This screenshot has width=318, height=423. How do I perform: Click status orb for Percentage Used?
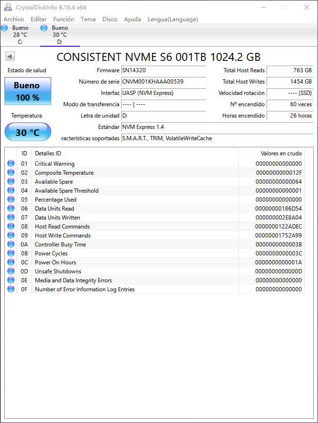11,199
